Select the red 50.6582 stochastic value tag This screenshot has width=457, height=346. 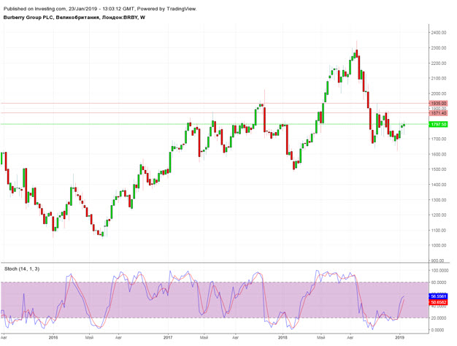[x=438, y=303]
